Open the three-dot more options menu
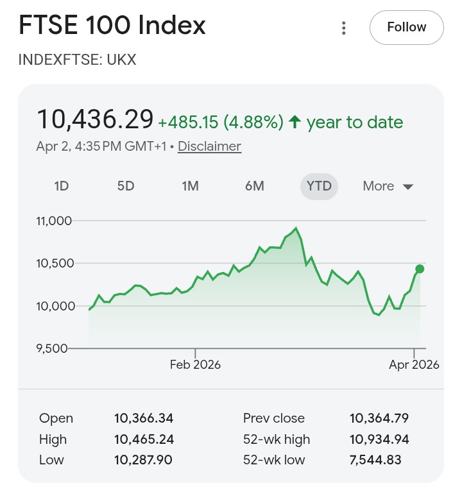Viewport: 462px width, 499px height. tap(344, 28)
